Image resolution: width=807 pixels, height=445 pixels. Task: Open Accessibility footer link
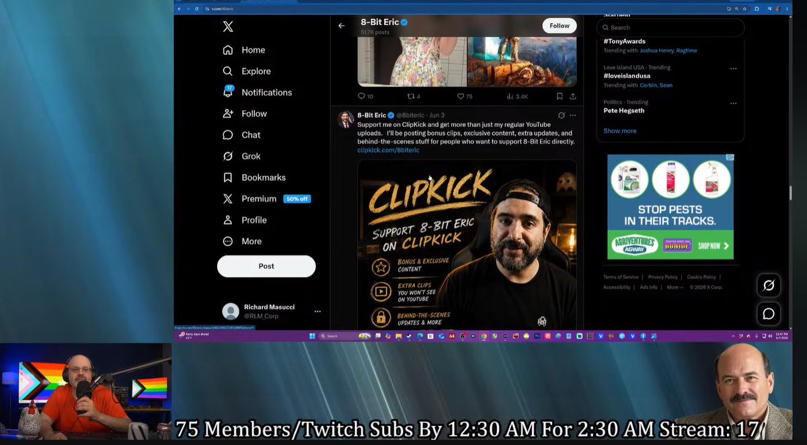pyautogui.click(x=617, y=287)
